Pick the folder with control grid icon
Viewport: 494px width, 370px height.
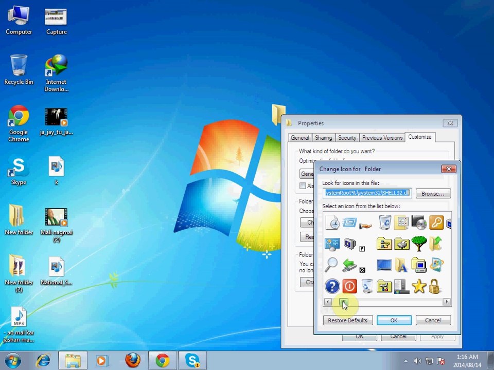coord(401,223)
